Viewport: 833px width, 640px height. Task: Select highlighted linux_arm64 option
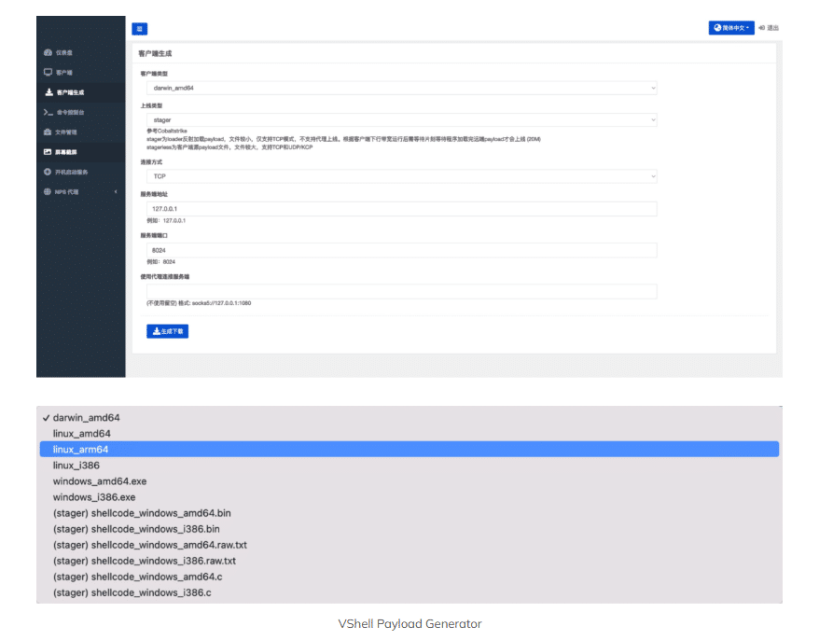410,450
